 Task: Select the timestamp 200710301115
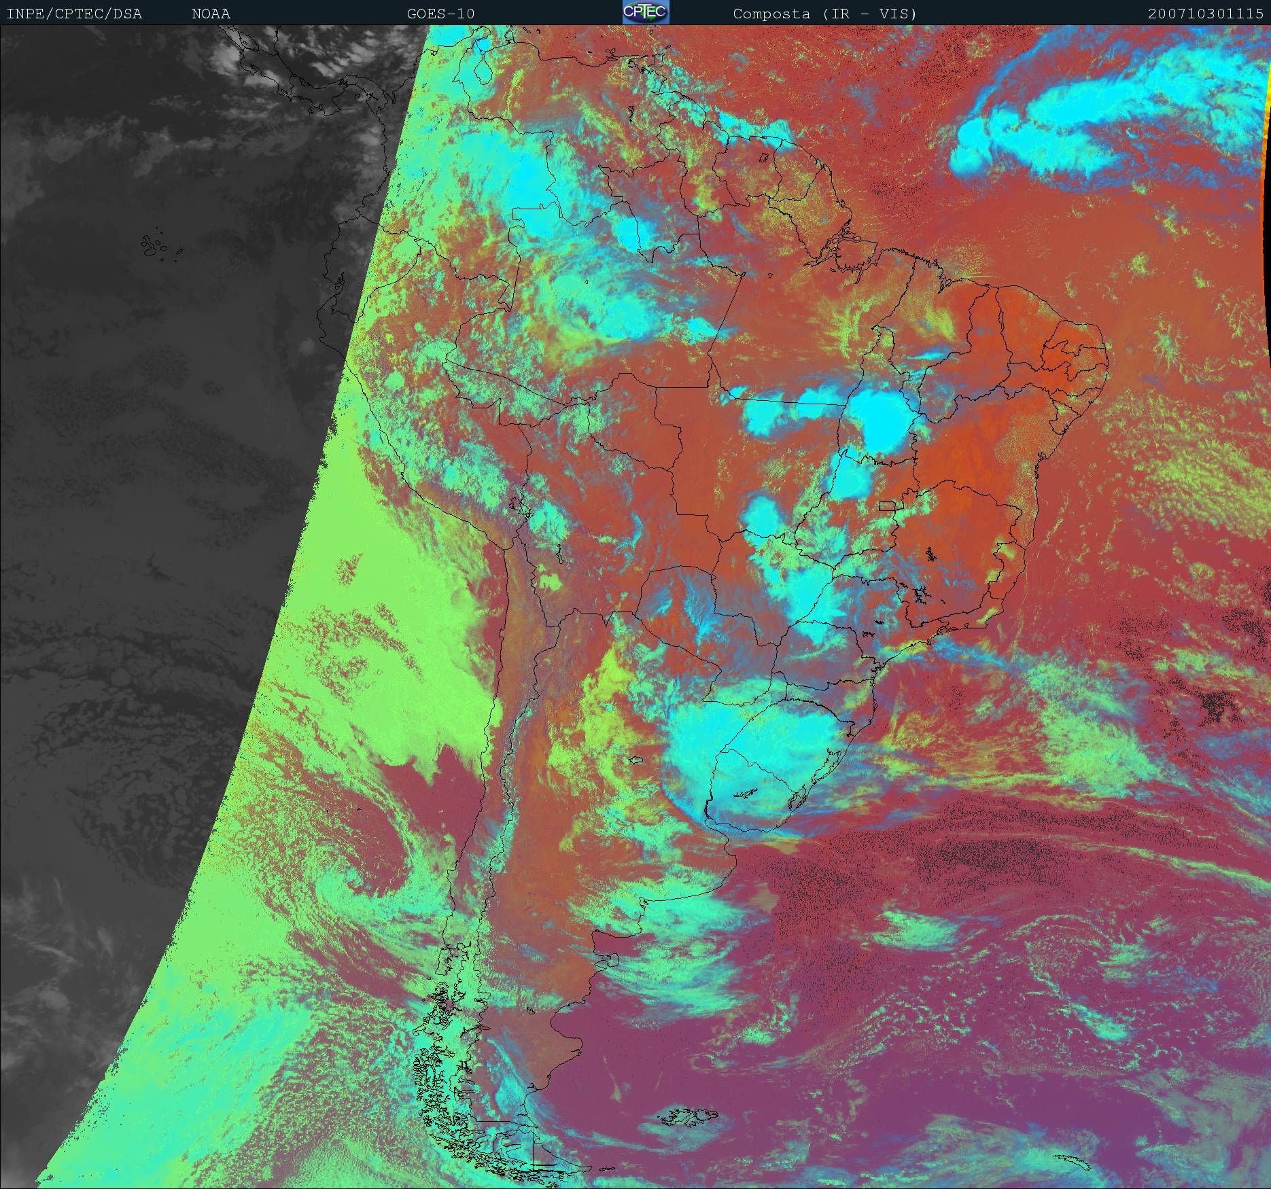(x=1206, y=14)
